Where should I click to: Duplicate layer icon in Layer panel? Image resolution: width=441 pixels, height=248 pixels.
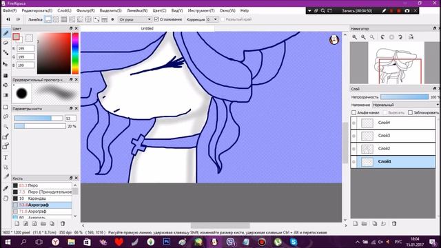(x=375, y=223)
